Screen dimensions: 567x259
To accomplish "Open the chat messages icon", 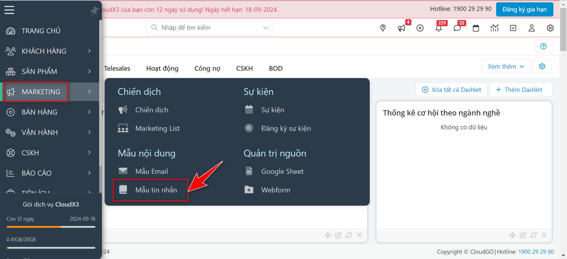I will [x=457, y=28].
